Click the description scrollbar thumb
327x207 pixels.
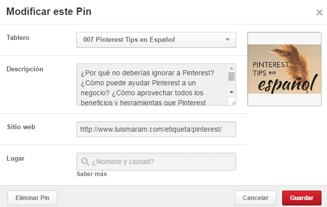(231, 76)
